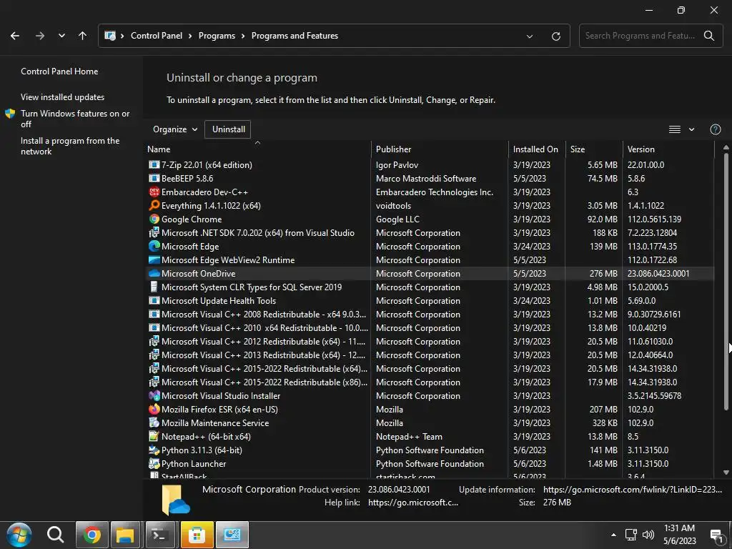
Task: Select Visual C++ 2008 Redistributable row
Action: [x=430, y=315]
